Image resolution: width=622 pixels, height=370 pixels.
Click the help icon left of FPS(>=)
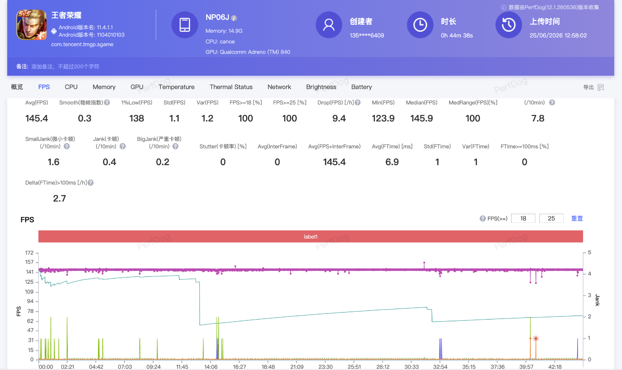(482, 219)
